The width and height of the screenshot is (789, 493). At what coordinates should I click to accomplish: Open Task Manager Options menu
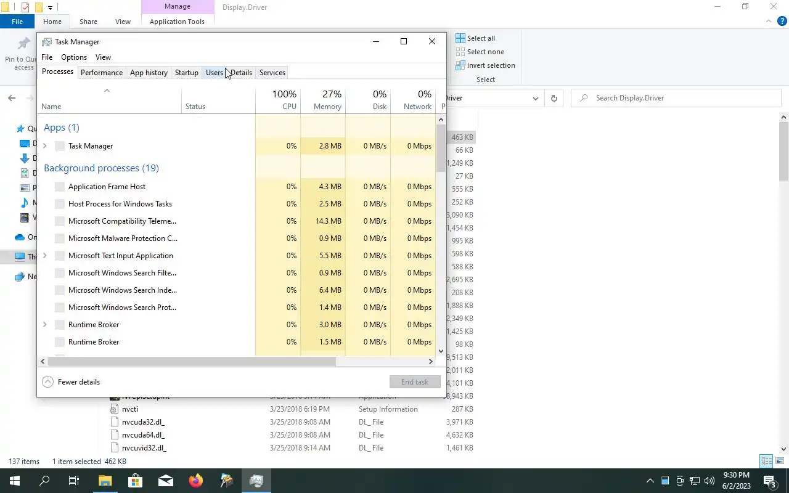[74, 57]
